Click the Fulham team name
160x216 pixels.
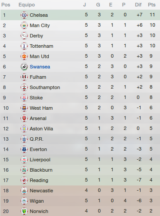pos(38,77)
